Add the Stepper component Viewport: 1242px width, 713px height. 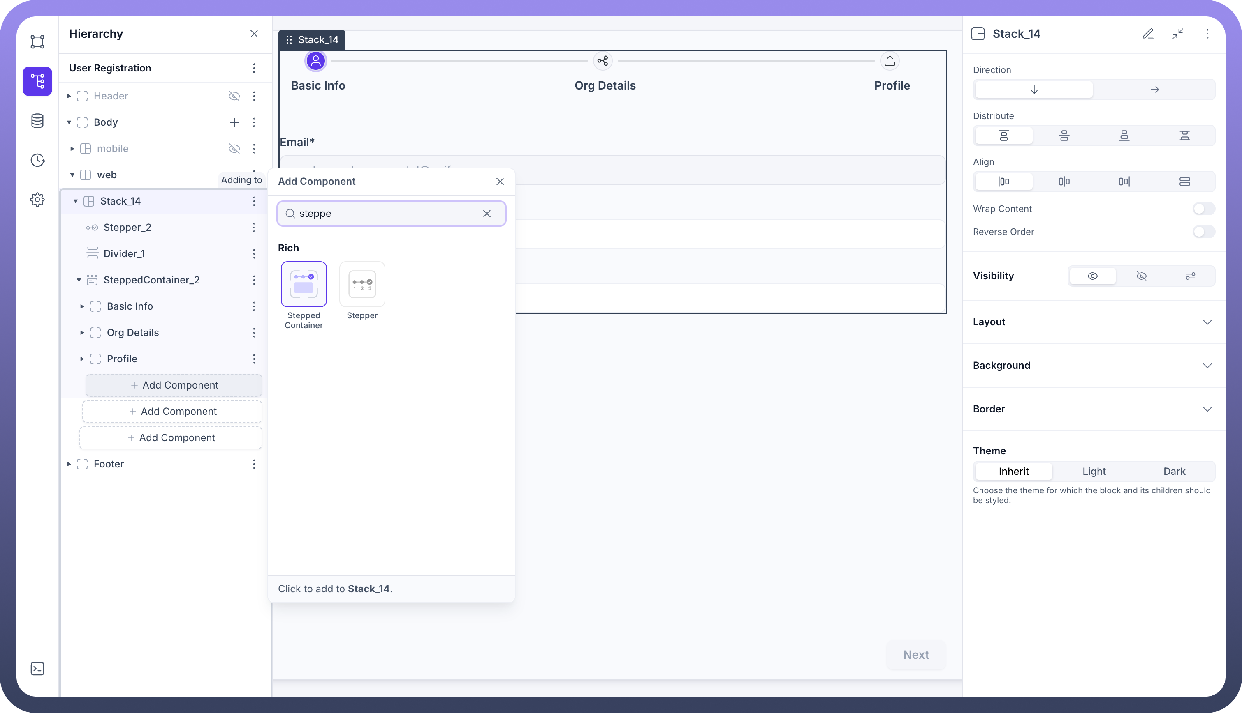pos(362,285)
